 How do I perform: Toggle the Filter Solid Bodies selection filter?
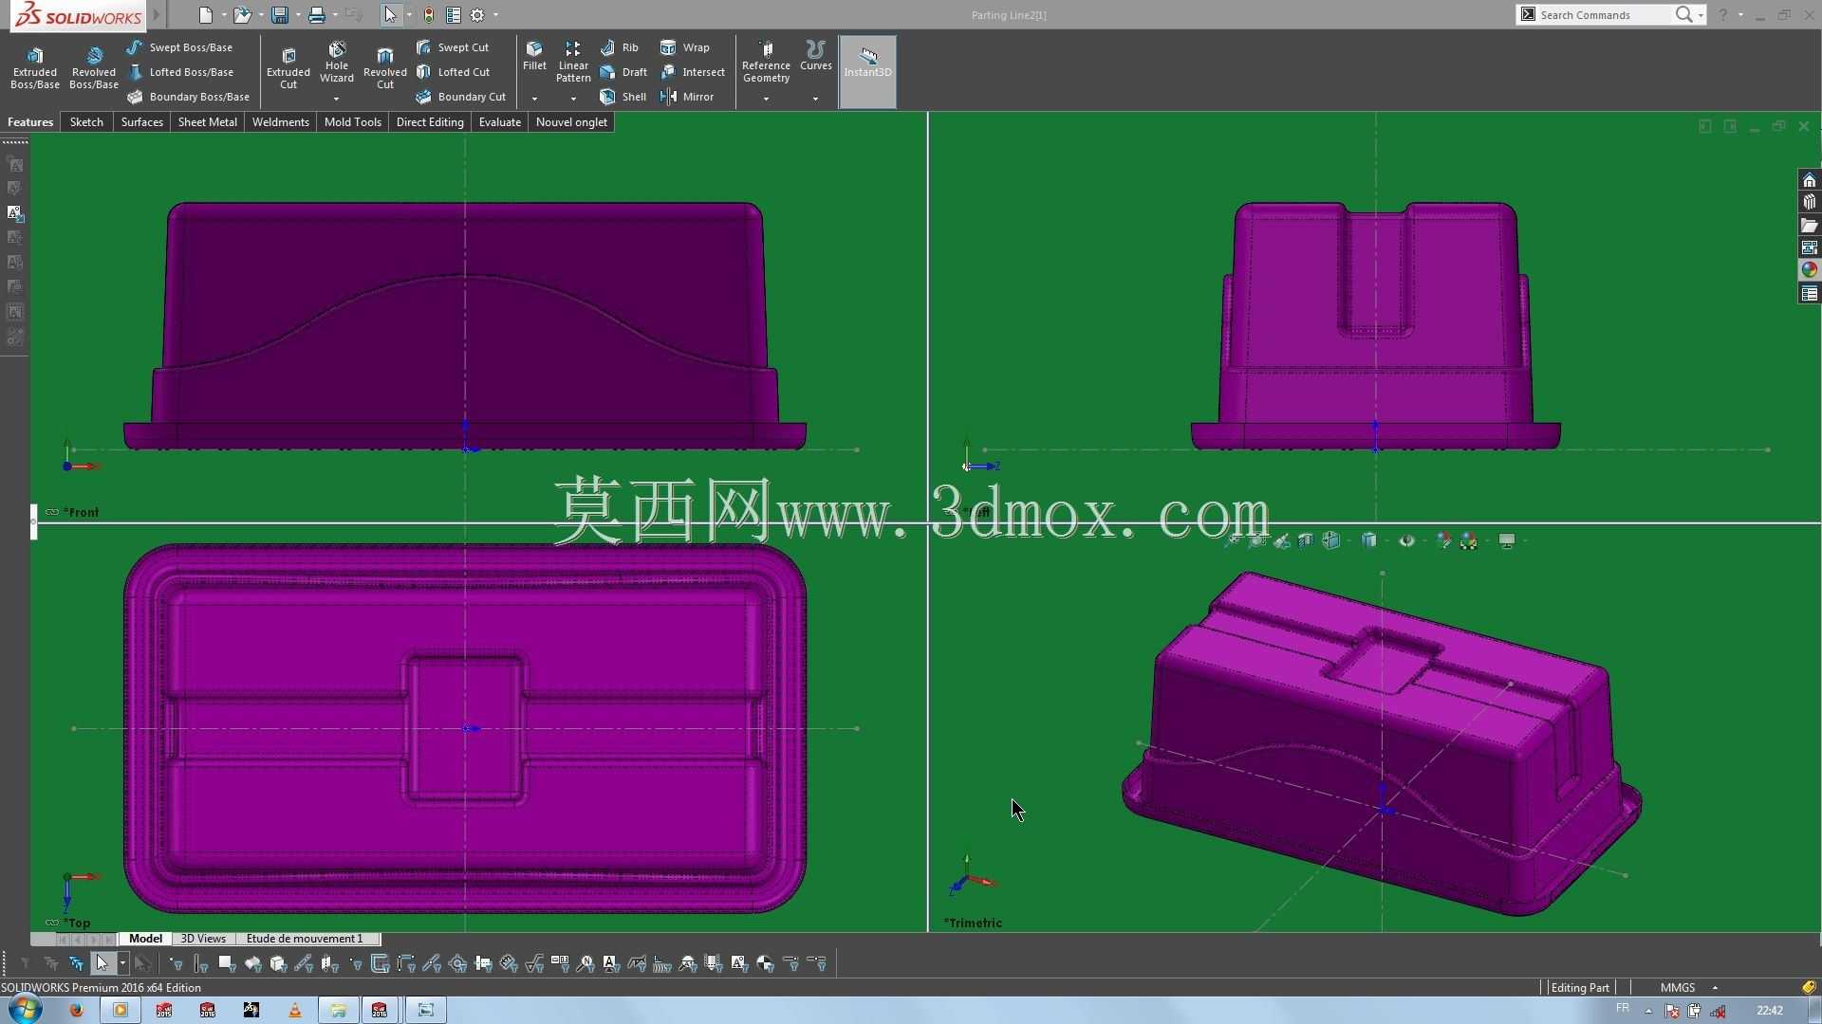click(x=278, y=964)
